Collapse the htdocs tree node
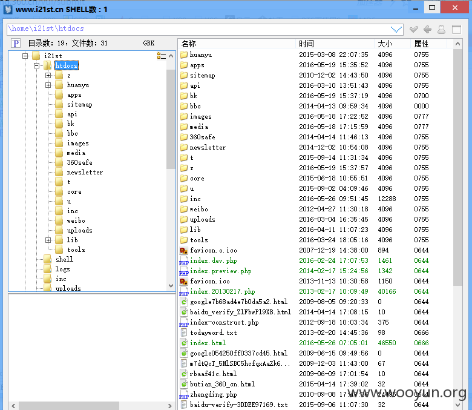The width and height of the screenshot is (472, 410). click(37, 65)
